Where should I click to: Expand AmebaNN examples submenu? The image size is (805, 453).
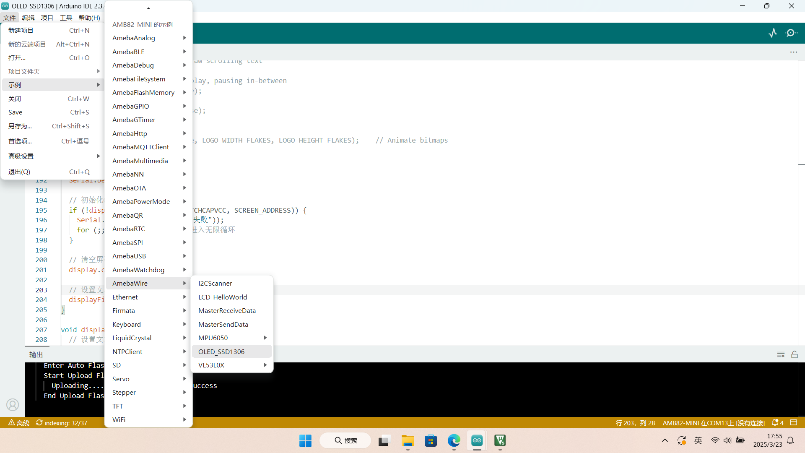tap(148, 174)
